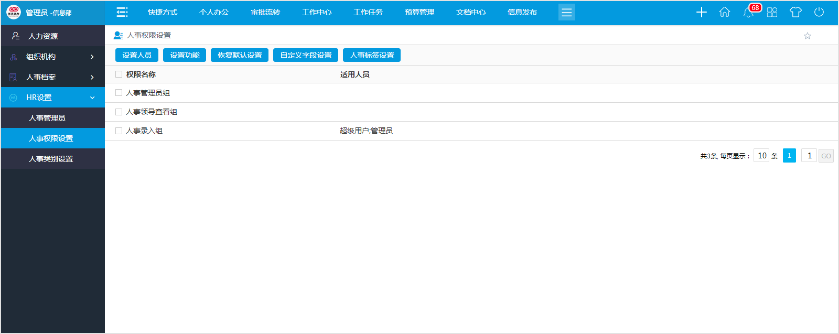Viewport: 839px width, 334px height.
Task: Click the GO pagination button
Action: click(x=826, y=156)
